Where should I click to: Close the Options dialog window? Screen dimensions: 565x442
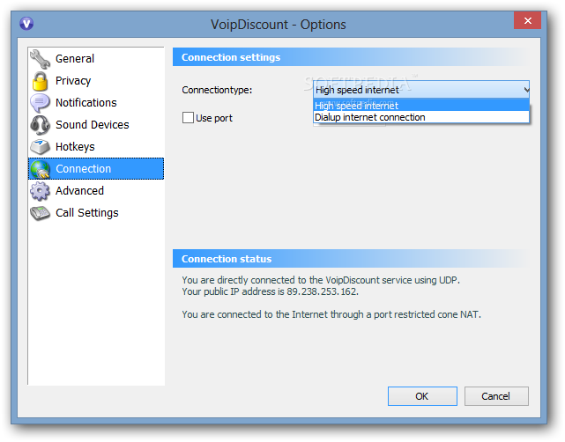point(527,20)
